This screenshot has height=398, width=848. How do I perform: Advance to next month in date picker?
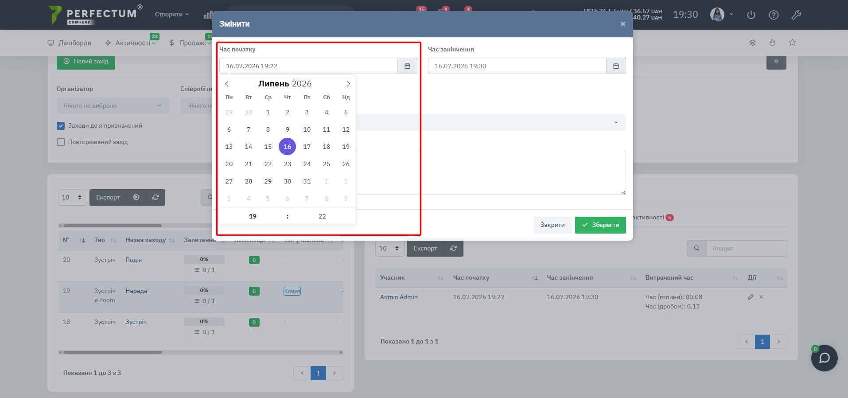click(x=348, y=84)
